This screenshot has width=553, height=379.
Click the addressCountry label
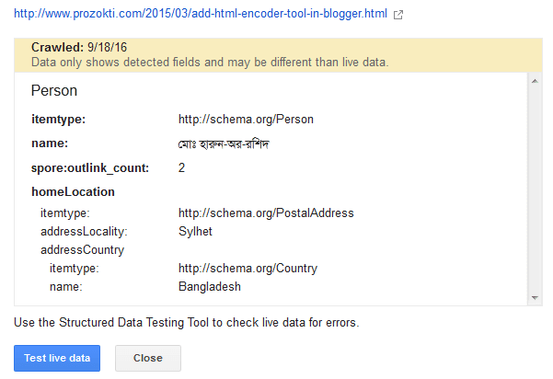(x=82, y=249)
